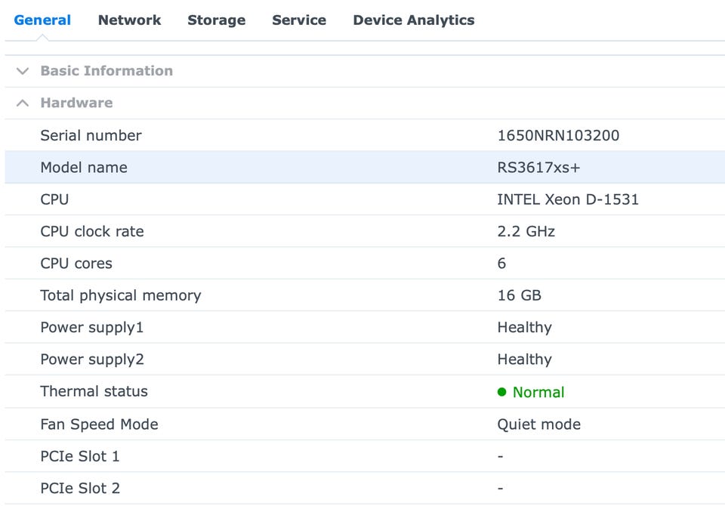Open the Network tab

pyautogui.click(x=129, y=20)
